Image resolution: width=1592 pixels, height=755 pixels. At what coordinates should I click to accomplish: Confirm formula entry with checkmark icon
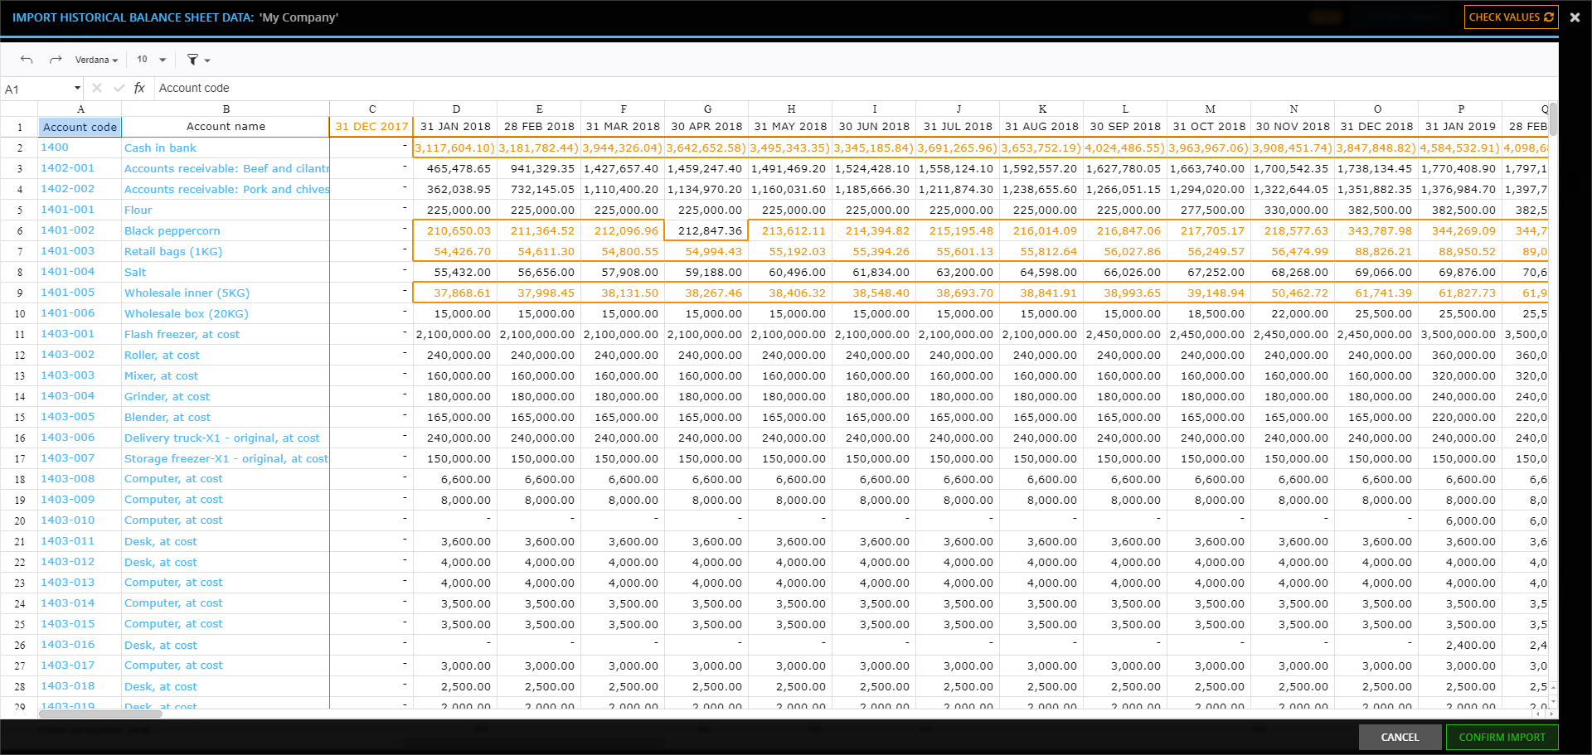119,88
